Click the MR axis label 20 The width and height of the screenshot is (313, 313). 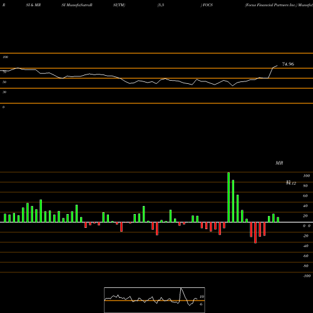[305, 216]
